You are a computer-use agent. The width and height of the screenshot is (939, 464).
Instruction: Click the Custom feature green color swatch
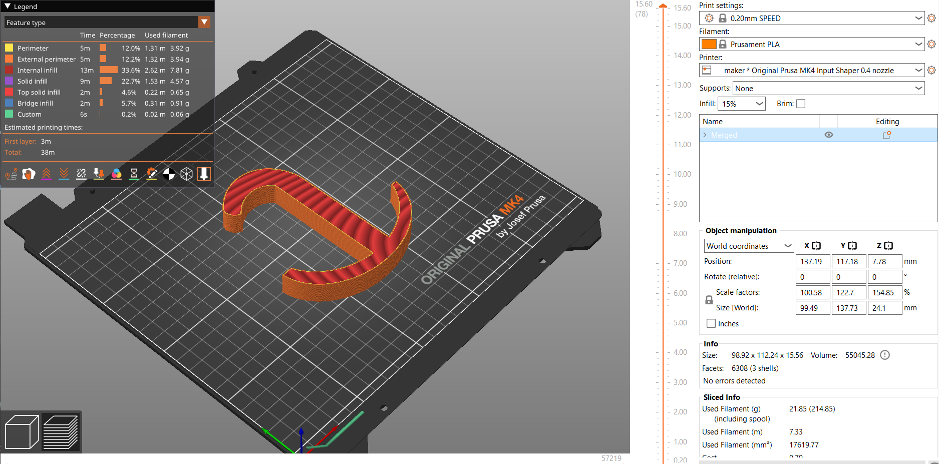pyautogui.click(x=9, y=114)
